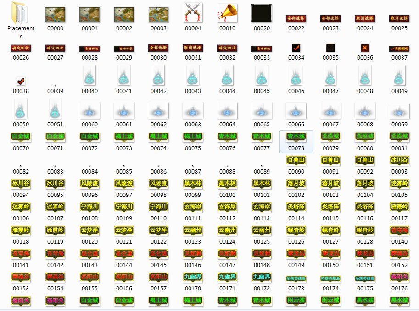This screenshot has height=311, width=419.
Task: Click the button image file 00022
Action: 296,19
